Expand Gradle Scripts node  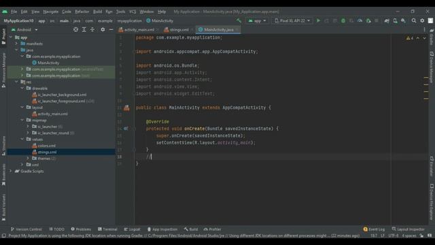point(11,171)
